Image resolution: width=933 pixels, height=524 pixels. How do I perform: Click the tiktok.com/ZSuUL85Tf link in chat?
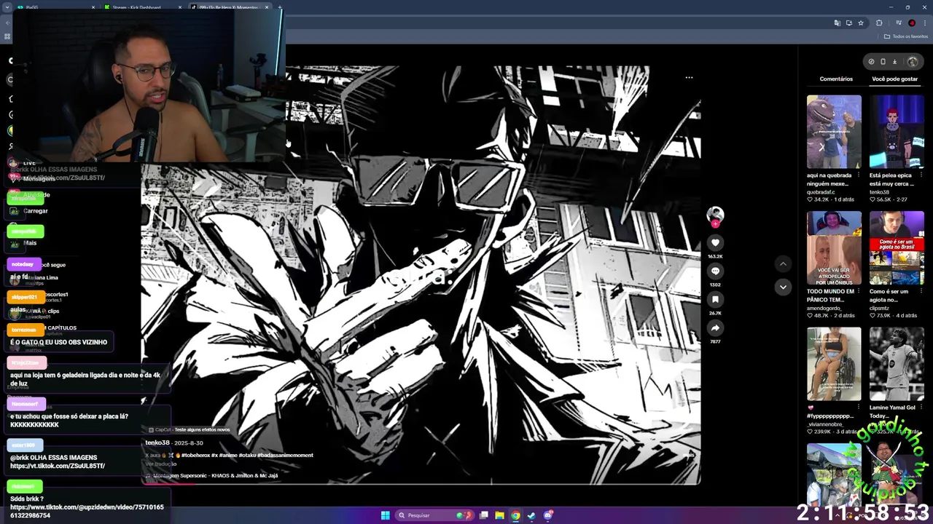point(58,466)
